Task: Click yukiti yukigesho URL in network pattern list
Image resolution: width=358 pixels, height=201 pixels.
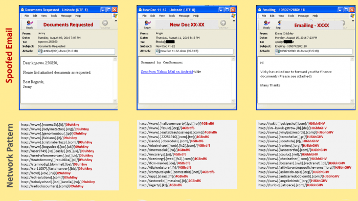Action: (292, 124)
